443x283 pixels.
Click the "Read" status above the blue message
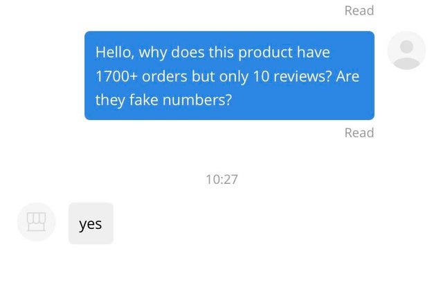(359, 10)
